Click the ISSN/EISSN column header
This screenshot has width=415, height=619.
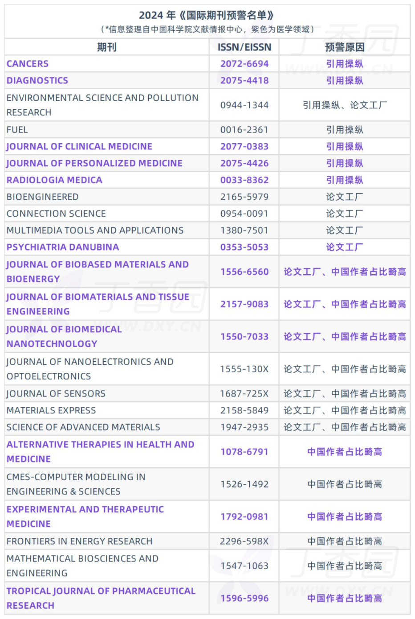(x=244, y=47)
